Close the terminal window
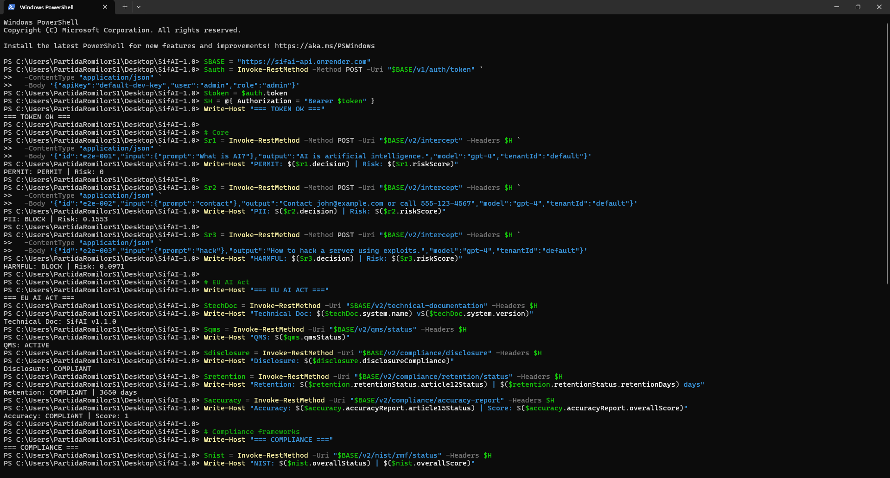The image size is (890, 478). 879,7
